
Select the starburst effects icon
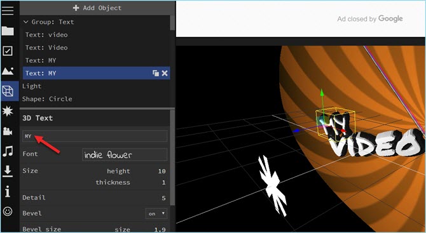click(x=8, y=110)
